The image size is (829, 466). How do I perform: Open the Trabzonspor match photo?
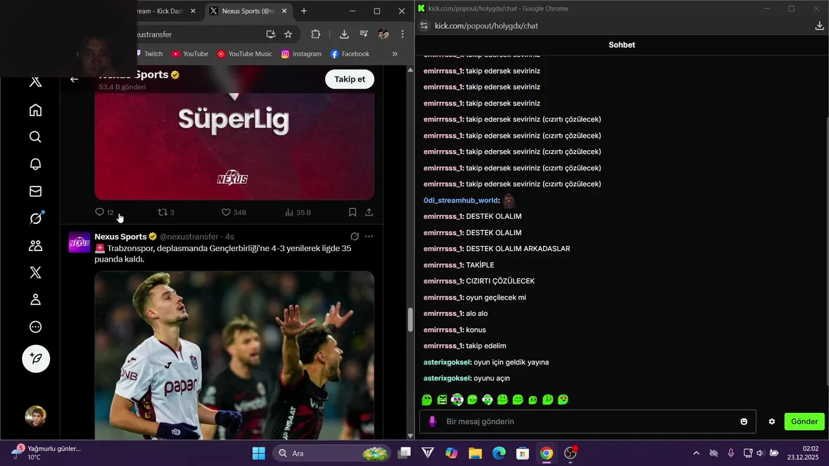pos(234,355)
